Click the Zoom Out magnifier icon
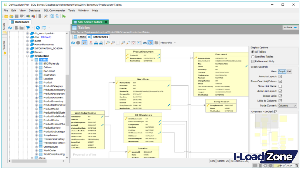The image size is (301, 169). click(x=113, y=43)
